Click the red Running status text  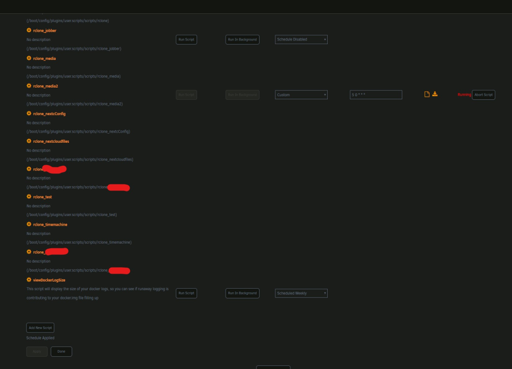point(464,95)
